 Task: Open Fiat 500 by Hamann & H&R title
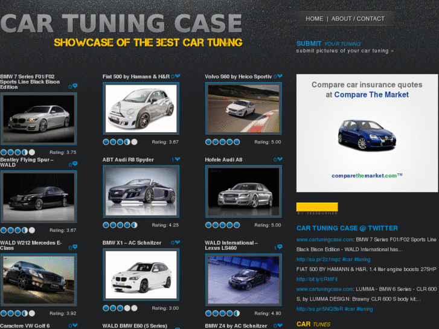tap(136, 77)
